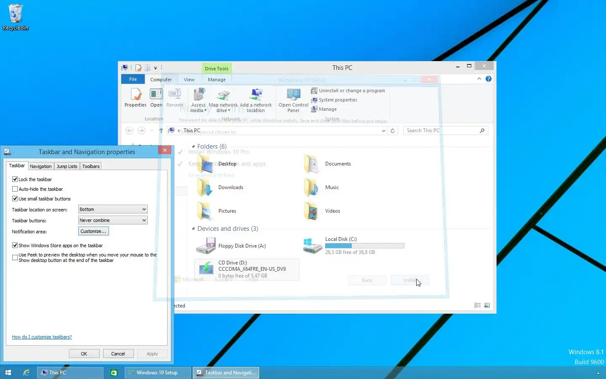The height and width of the screenshot is (379, 606).
Task: Click the Help question mark icon
Action: (x=489, y=79)
